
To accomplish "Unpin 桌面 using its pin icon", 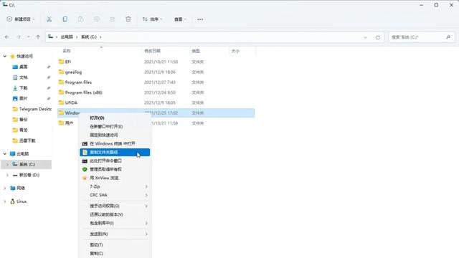I will [x=48, y=67].
